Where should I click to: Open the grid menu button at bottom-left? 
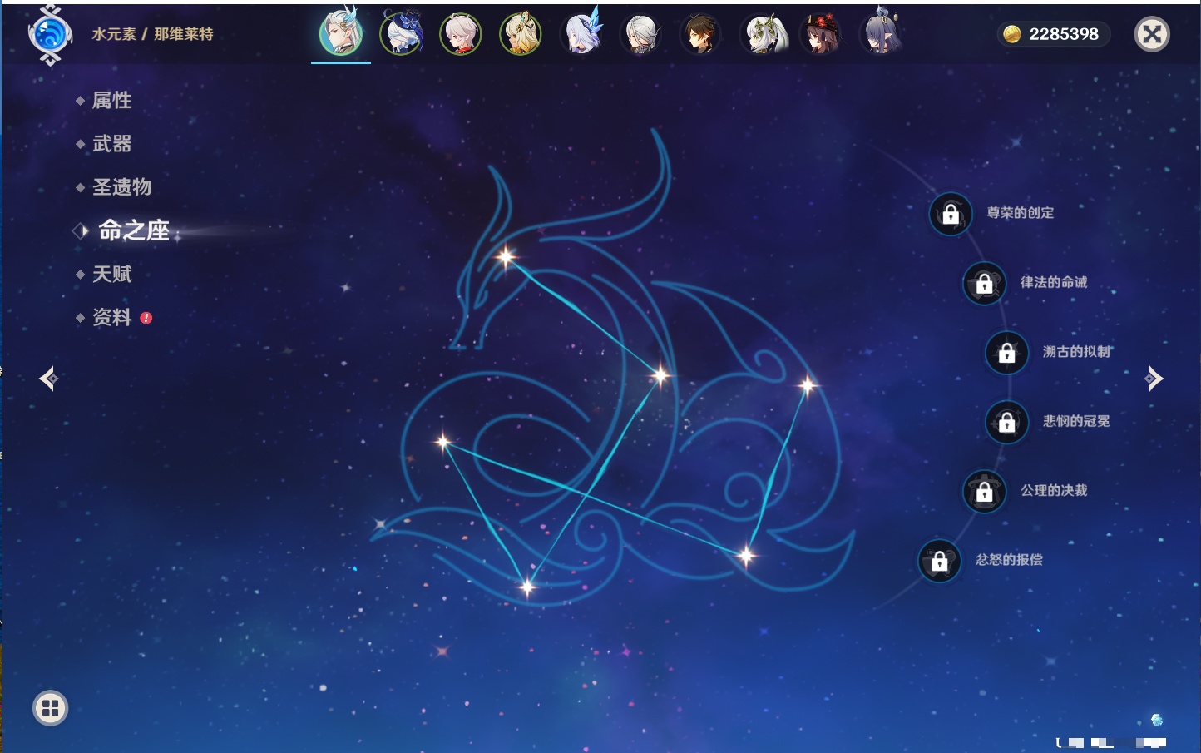click(50, 708)
